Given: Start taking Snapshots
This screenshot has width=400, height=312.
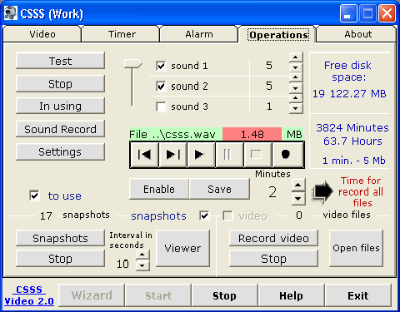Looking at the screenshot, I should pos(60,238).
